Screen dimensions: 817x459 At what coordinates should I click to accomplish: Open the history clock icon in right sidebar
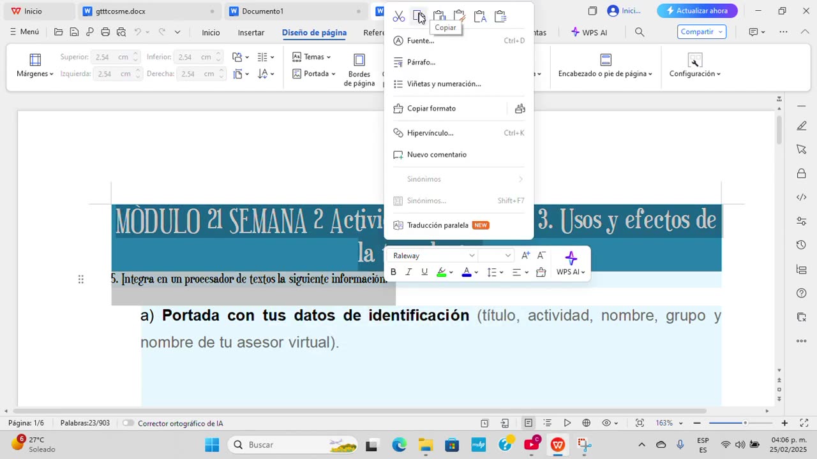[x=802, y=245]
